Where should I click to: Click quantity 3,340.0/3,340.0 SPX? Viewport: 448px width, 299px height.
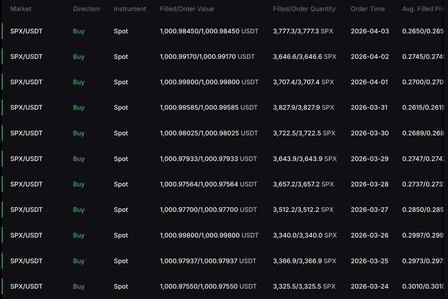click(x=305, y=235)
